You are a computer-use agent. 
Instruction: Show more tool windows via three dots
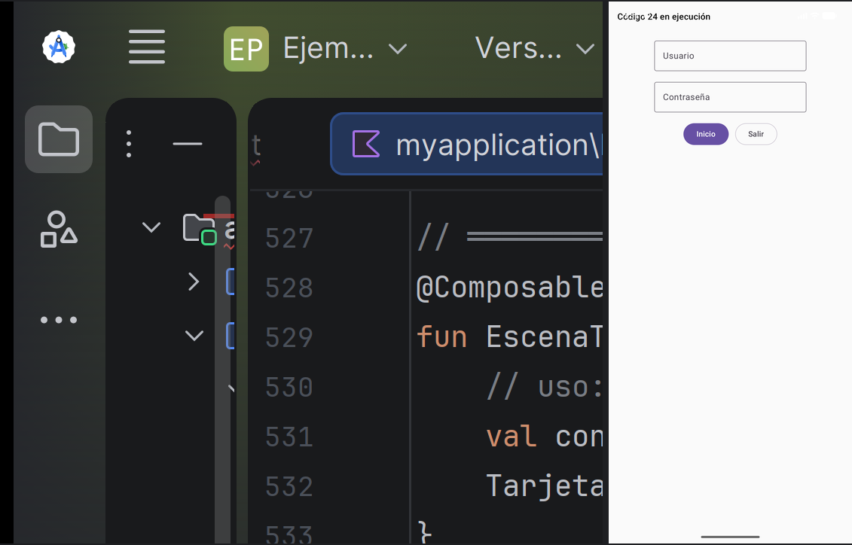pos(59,320)
